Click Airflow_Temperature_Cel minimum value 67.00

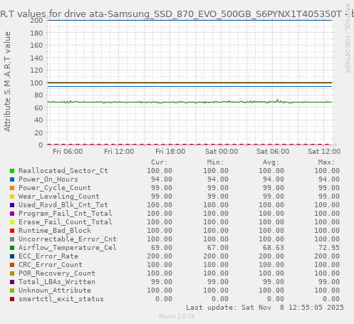pos(218,248)
